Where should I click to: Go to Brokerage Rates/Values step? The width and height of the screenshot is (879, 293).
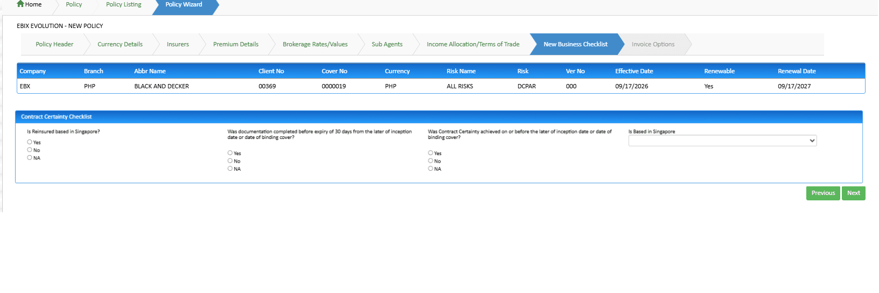point(315,44)
